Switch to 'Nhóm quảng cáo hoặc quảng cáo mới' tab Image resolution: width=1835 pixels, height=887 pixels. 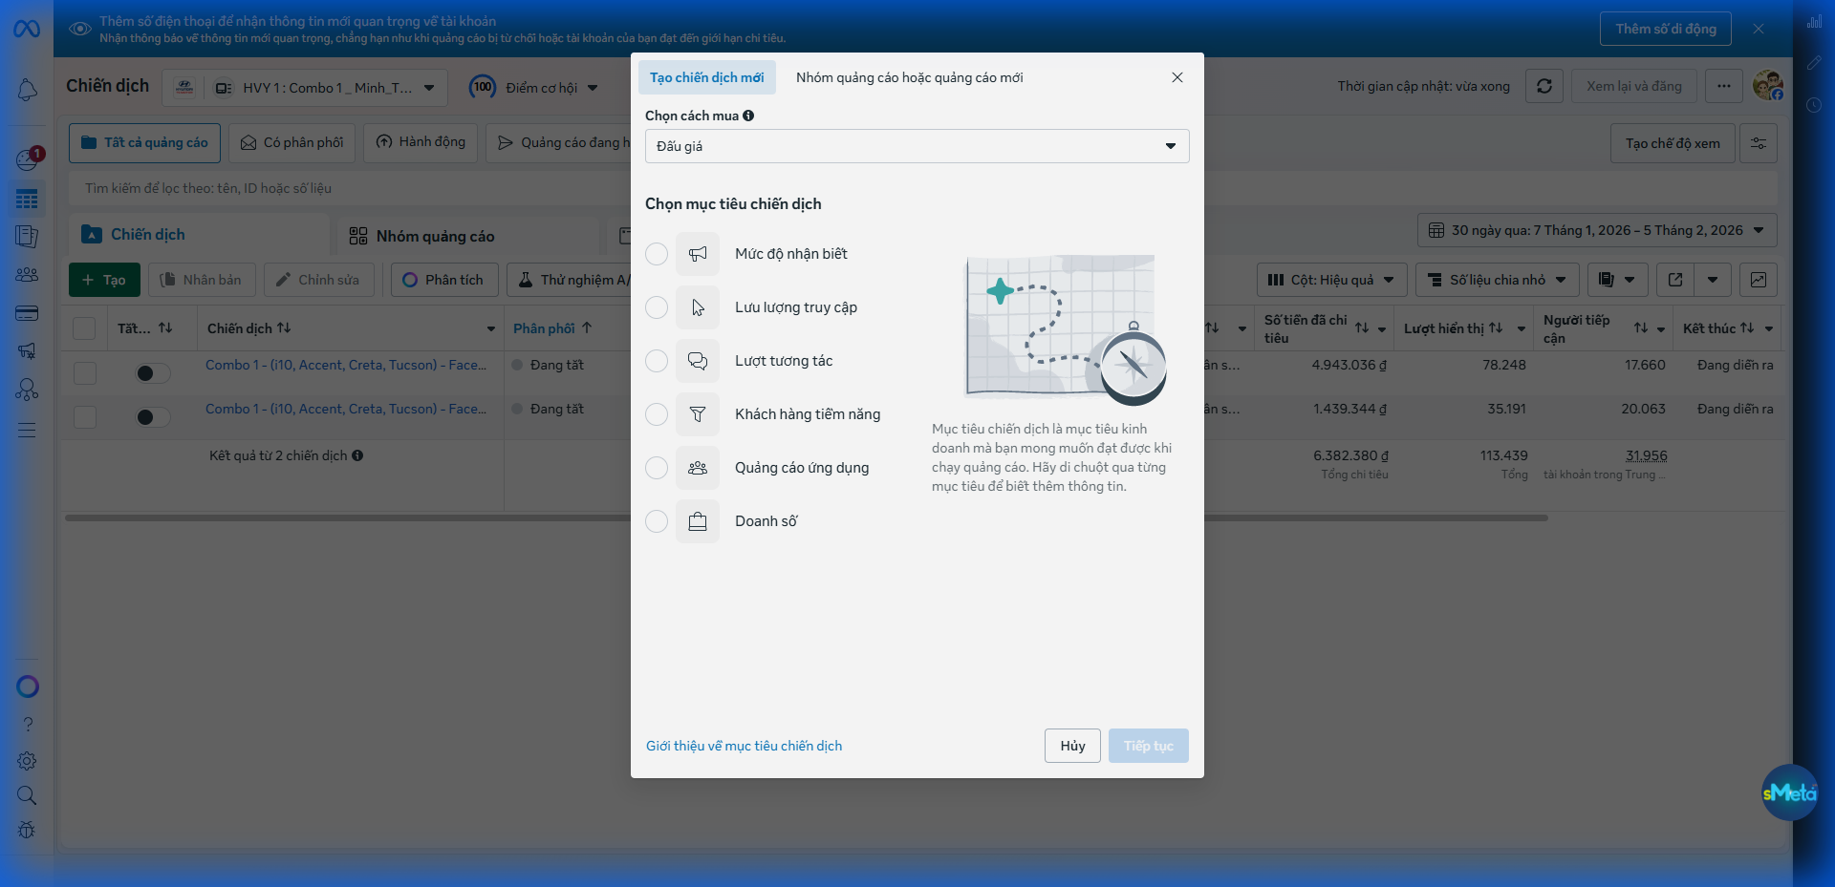(909, 77)
